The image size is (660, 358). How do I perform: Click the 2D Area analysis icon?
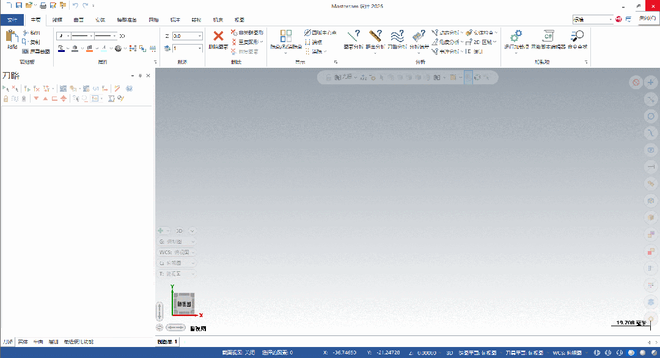(469, 42)
